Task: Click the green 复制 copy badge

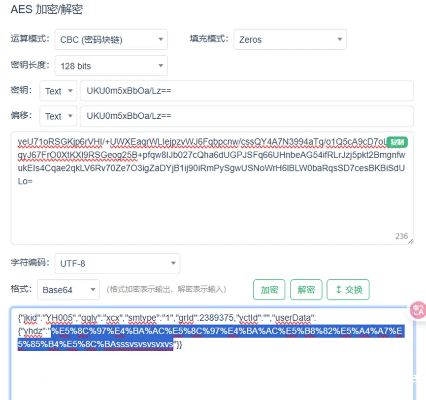Action: coord(397,142)
